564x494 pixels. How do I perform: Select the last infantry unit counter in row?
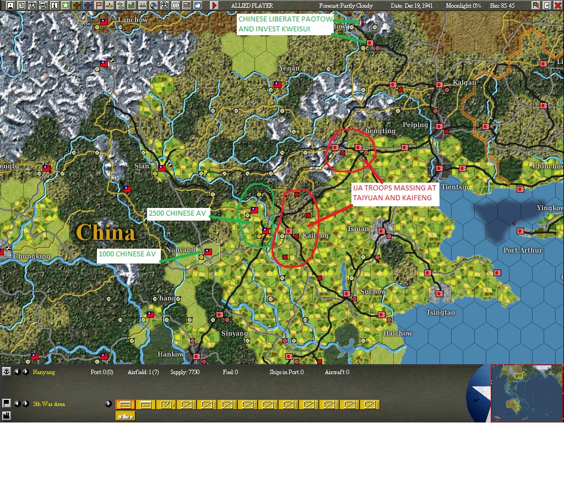370,404
